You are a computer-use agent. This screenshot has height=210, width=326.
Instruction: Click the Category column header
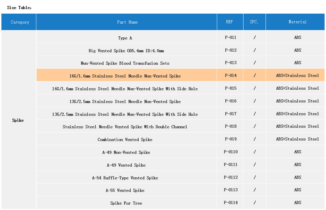tap(20, 22)
